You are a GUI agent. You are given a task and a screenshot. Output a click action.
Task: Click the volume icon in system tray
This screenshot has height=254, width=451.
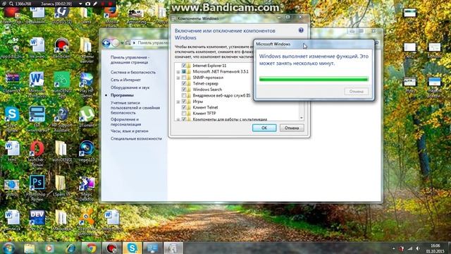[418, 248]
